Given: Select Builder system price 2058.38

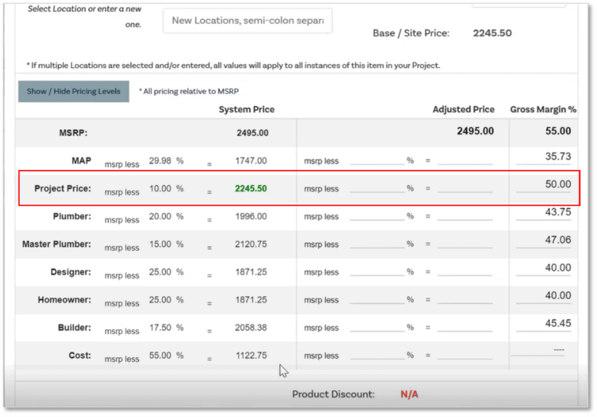Looking at the screenshot, I should point(251,327).
